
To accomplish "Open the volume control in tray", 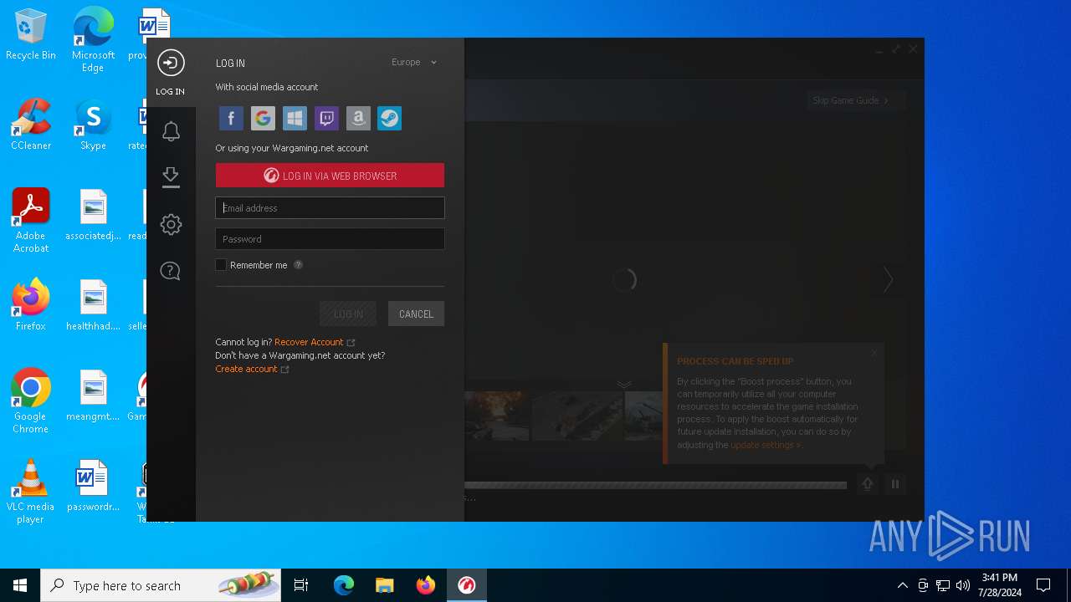I will 963,585.
